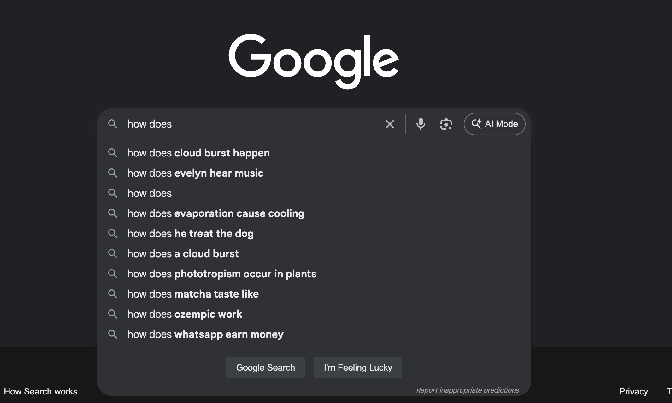Viewport: 672px width, 403px height.
Task: Click the Google Search button
Action: click(x=265, y=367)
